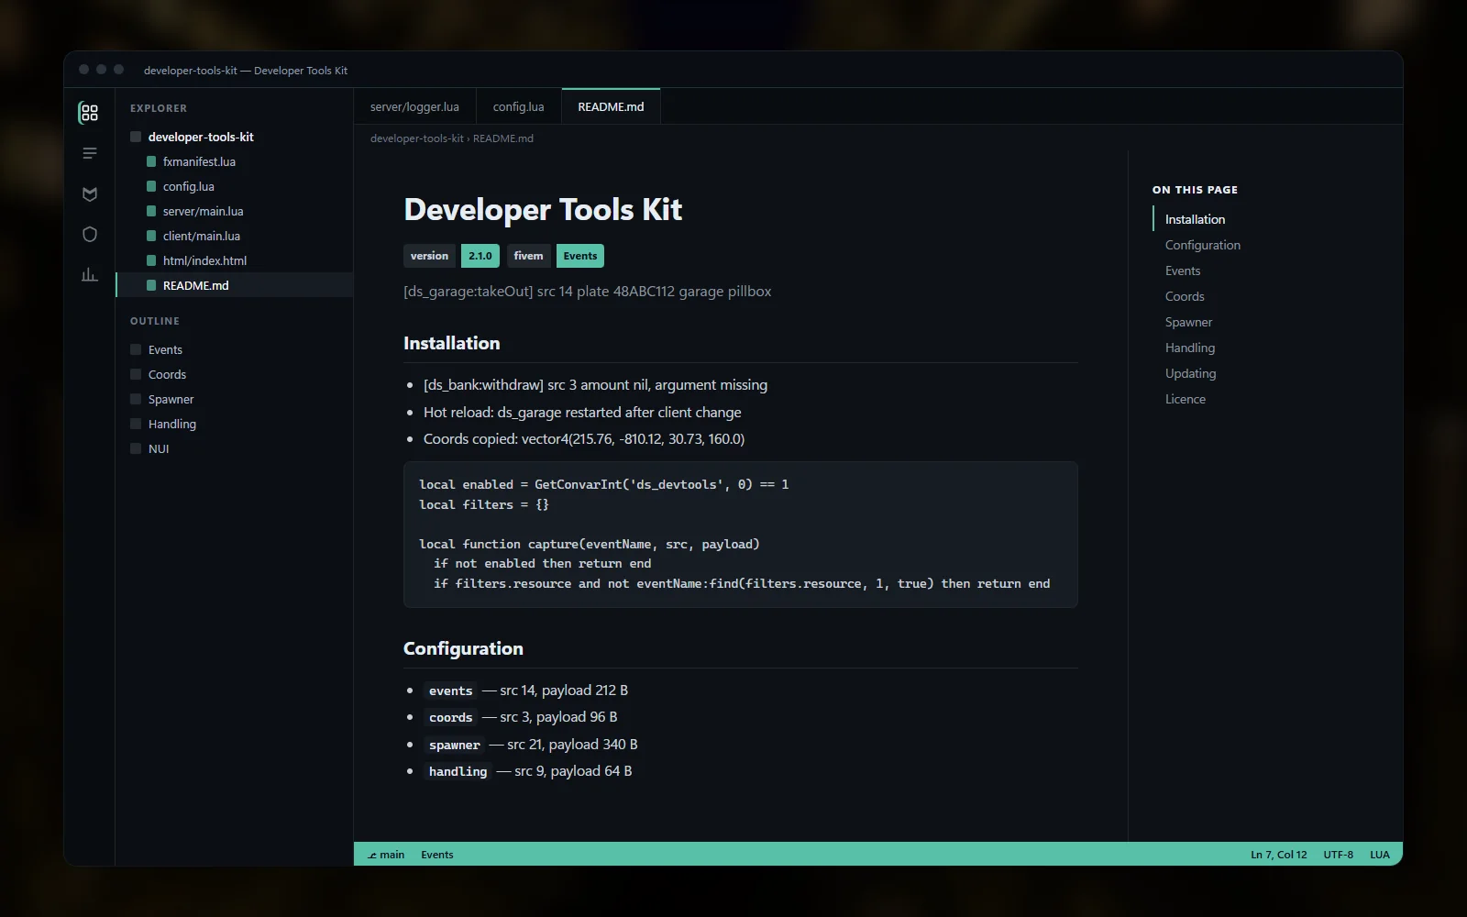Click the square marker beside Events outline item

coord(136,349)
